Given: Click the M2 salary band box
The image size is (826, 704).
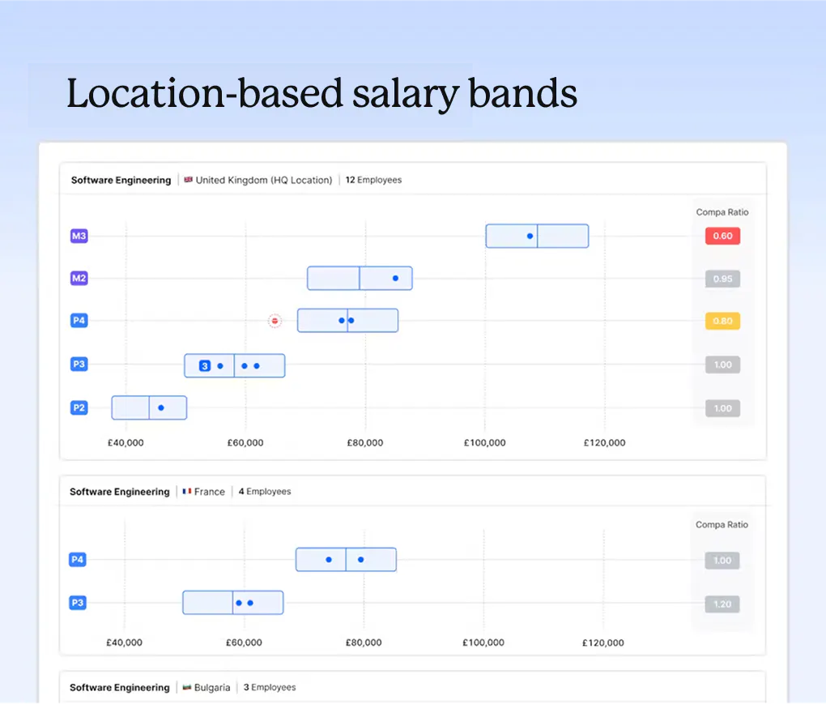Looking at the screenshot, I should [x=360, y=278].
